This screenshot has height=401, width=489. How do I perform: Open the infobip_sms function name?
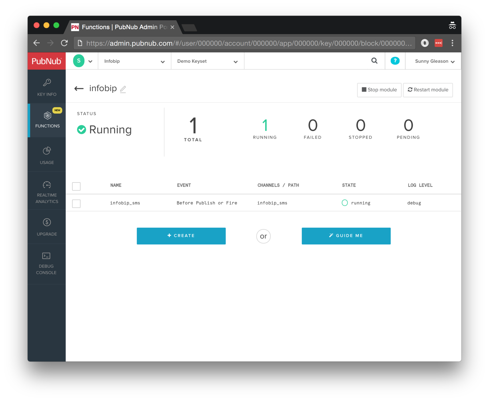point(125,203)
